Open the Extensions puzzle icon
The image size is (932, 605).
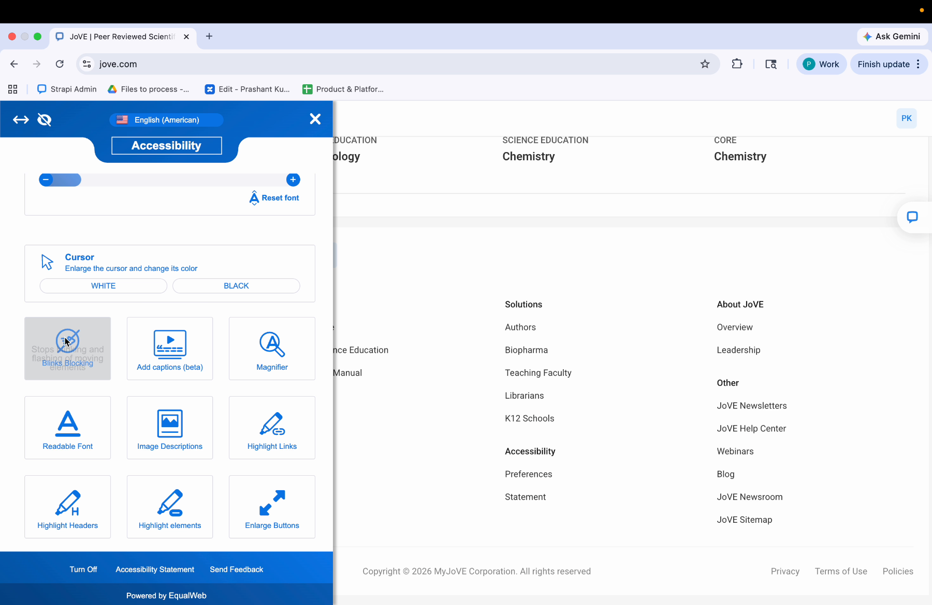[737, 64]
